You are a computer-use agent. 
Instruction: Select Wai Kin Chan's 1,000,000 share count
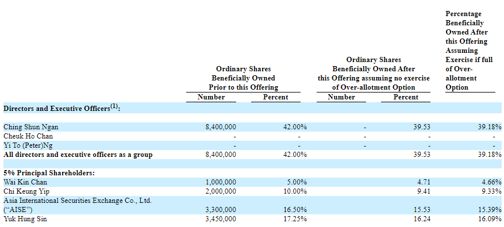pyautogui.click(x=221, y=182)
